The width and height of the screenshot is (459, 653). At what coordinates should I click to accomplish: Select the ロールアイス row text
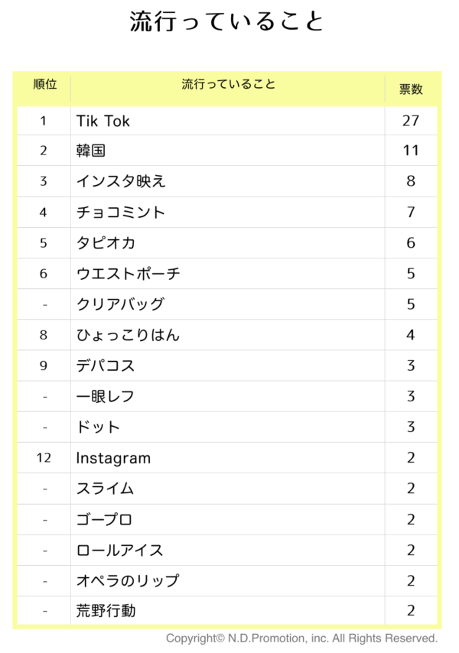coord(120,550)
